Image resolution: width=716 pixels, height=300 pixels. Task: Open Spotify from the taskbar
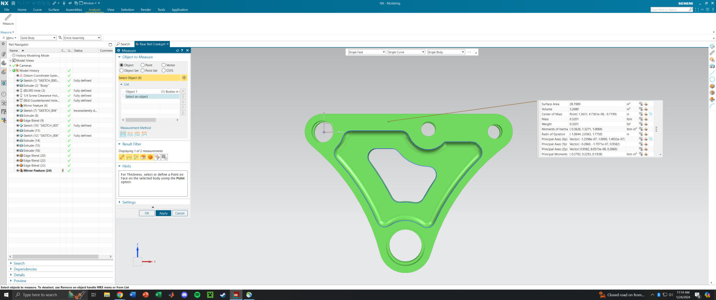pos(197,295)
